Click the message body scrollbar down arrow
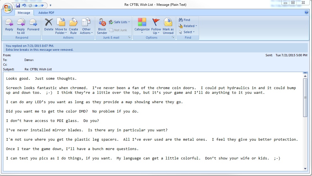 (x=305, y=169)
